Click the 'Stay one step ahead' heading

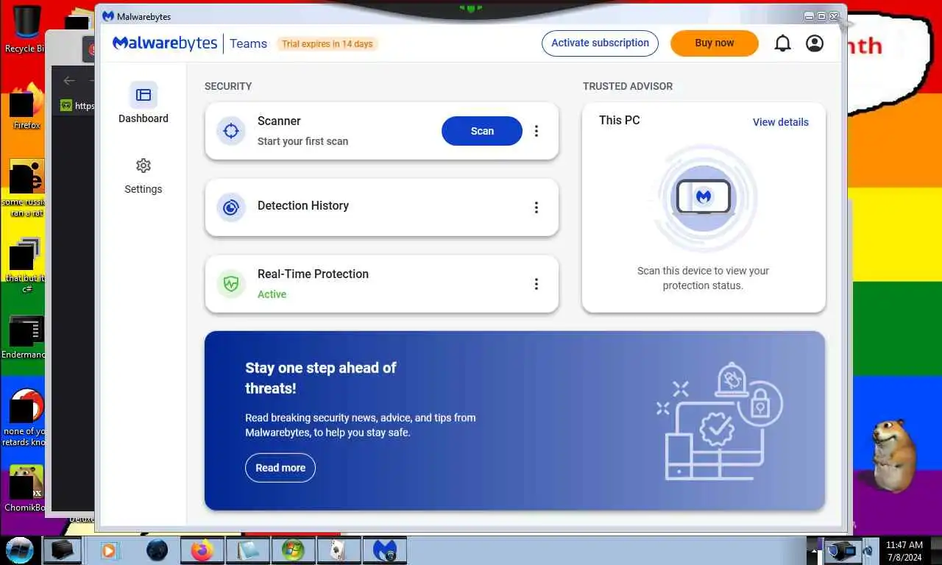pos(321,378)
